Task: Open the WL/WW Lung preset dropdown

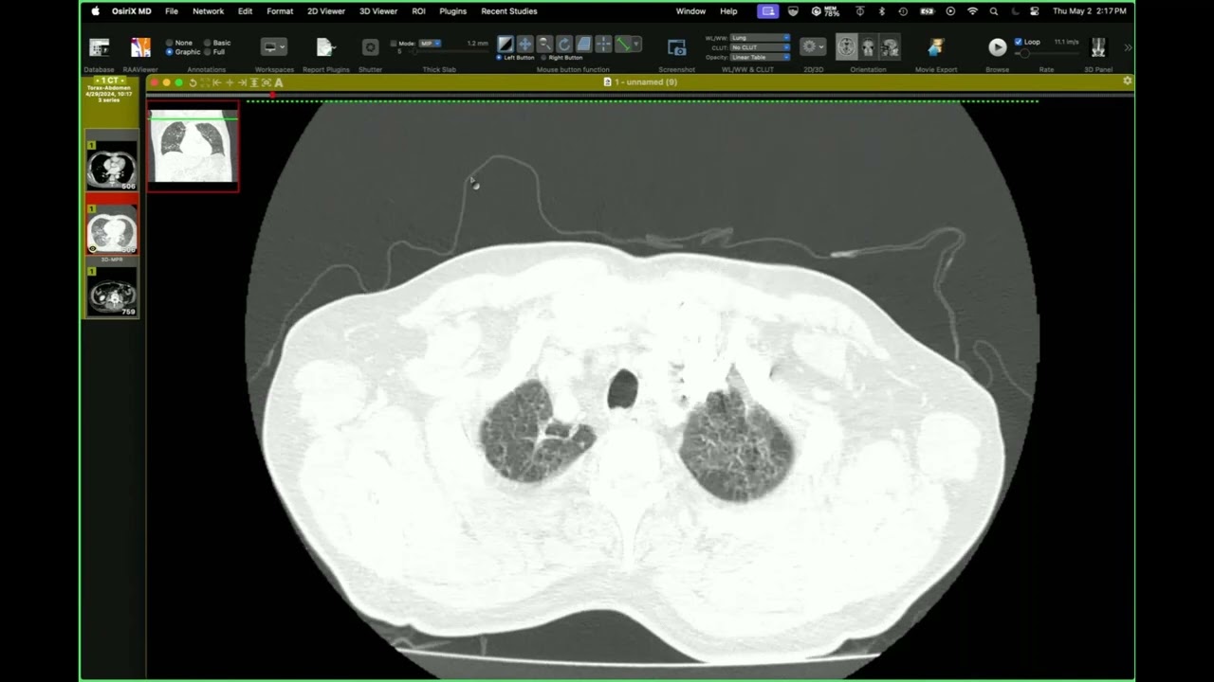Action: point(760,38)
